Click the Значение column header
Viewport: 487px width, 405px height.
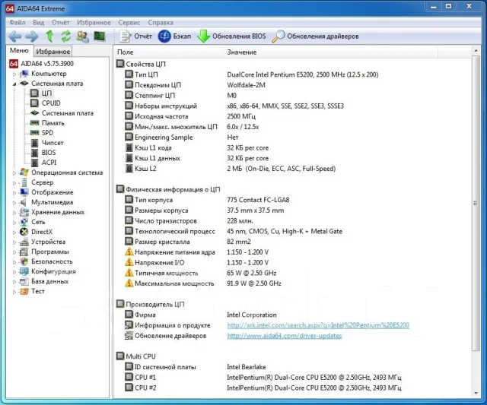point(330,52)
